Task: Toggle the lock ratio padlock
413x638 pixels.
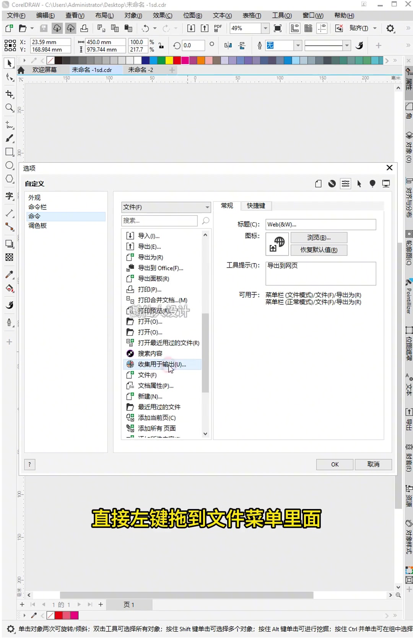Action: [x=161, y=46]
